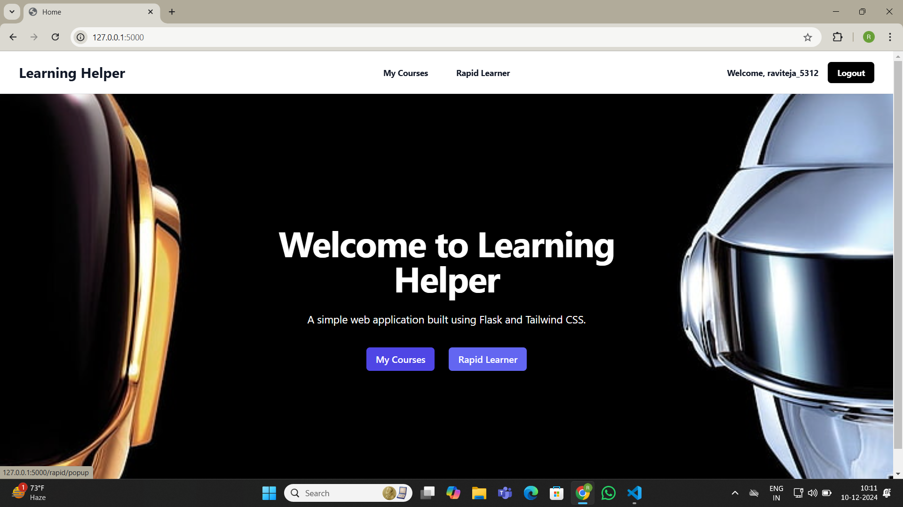Open the browser extensions puzzle icon

click(x=838, y=37)
